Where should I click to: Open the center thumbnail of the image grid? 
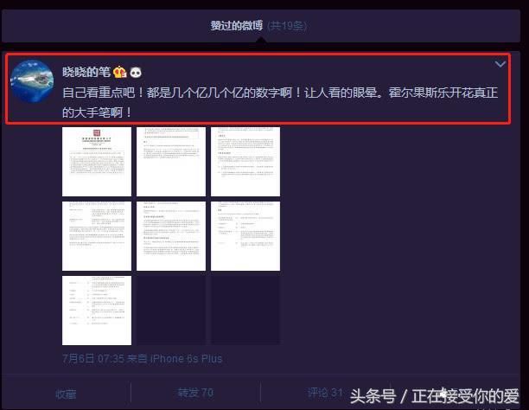pyautogui.click(x=171, y=236)
